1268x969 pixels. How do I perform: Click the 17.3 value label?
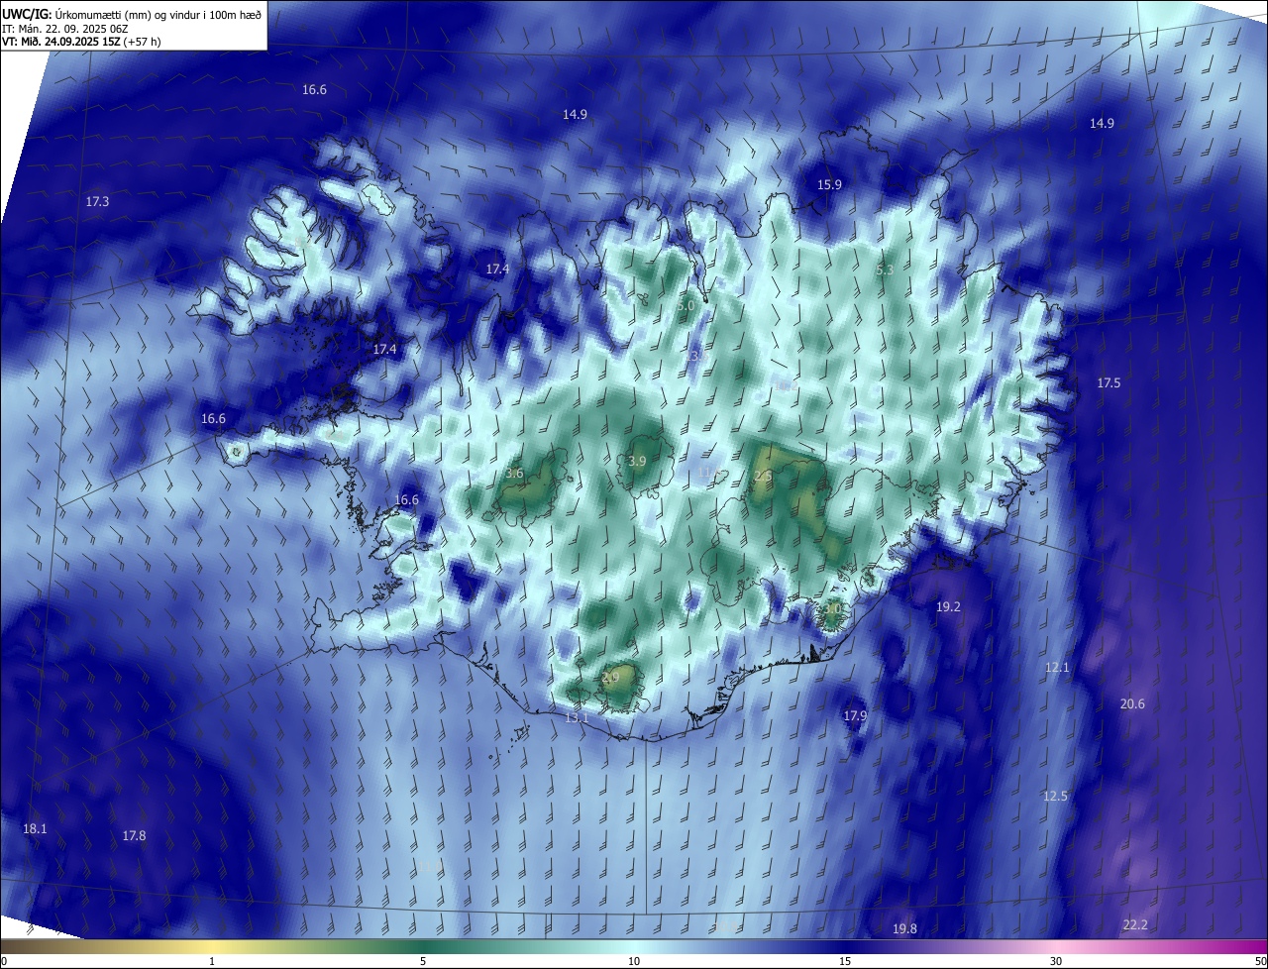(x=97, y=201)
